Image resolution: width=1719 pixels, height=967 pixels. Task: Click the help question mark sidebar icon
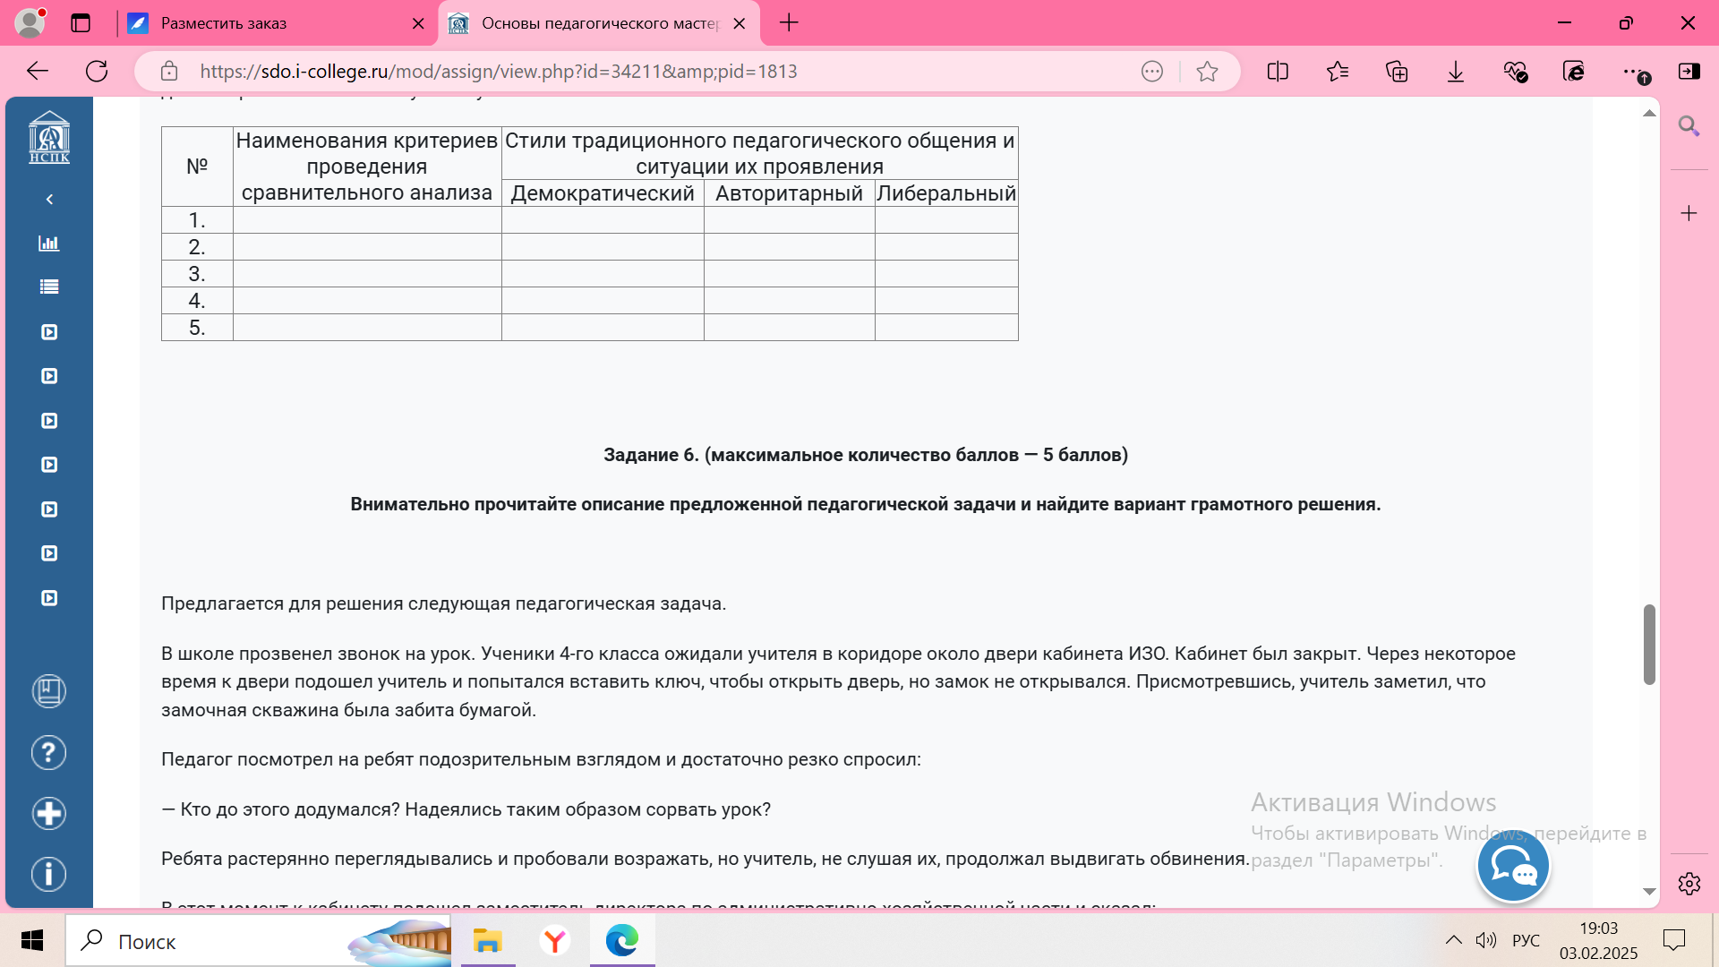click(49, 752)
